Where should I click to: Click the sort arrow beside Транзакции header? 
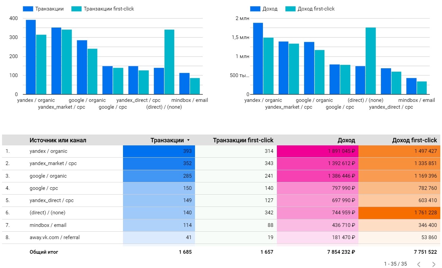pyautogui.click(x=189, y=140)
